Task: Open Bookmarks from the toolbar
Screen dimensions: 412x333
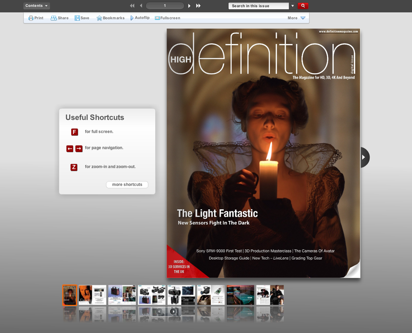Action: (110, 18)
